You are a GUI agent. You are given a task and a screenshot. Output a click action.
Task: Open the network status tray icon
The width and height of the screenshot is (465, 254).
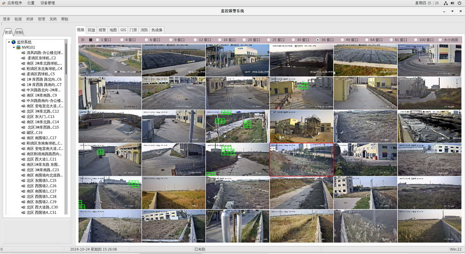(446, 3)
